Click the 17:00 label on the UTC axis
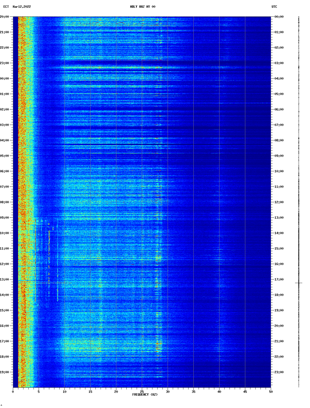Viewport: 310px width, 408px height. pos(279,279)
